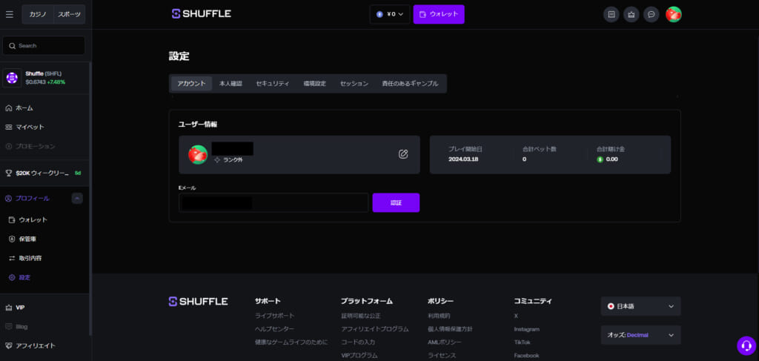Click the gear icon beside 設定
The width and height of the screenshot is (759, 361).
(12, 278)
